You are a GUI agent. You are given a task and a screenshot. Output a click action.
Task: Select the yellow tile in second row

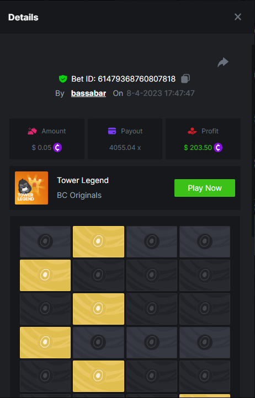pyautogui.click(x=45, y=275)
